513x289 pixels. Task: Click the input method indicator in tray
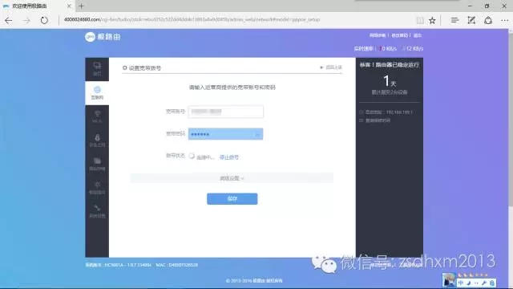(461, 283)
